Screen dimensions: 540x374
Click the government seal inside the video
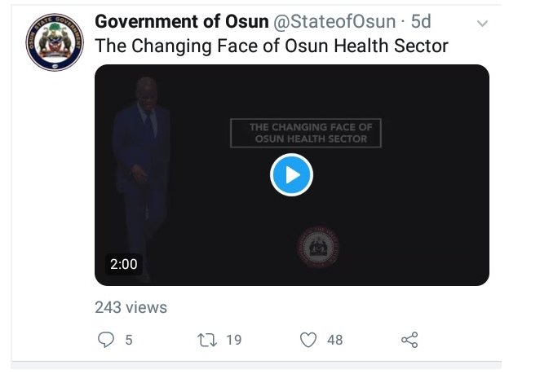(319, 245)
